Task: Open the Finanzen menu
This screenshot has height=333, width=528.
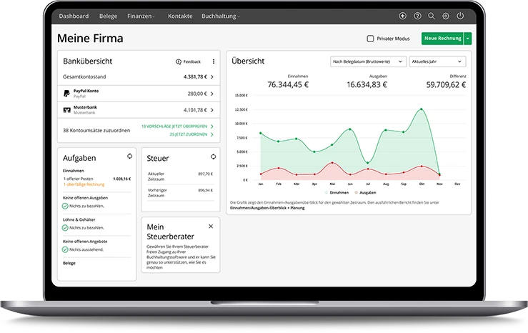Action: (141, 16)
